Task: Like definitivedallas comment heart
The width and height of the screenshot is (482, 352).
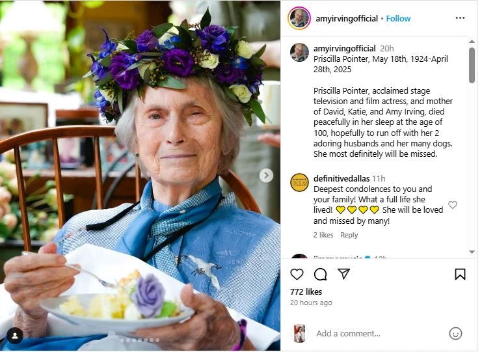Action: click(453, 205)
